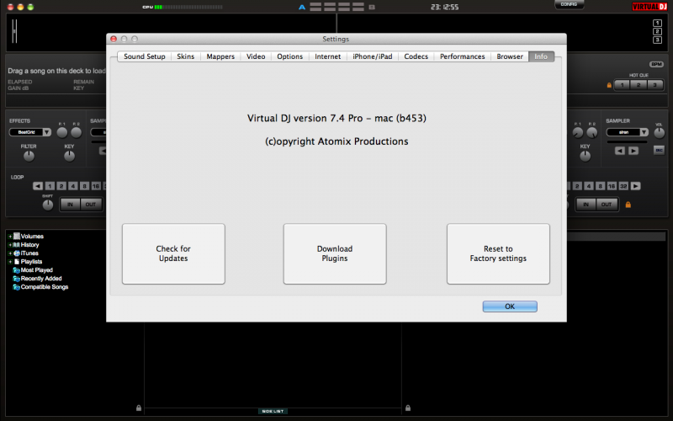Select left deck loop length 8

tap(85, 186)
